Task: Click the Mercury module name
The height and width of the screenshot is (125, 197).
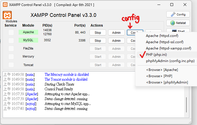Action: pyautogui.click(x=28, y=56)
